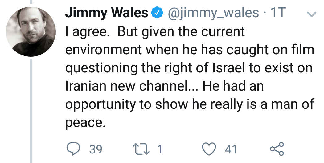Click the word "peace." in the tweet

(84, 123)
